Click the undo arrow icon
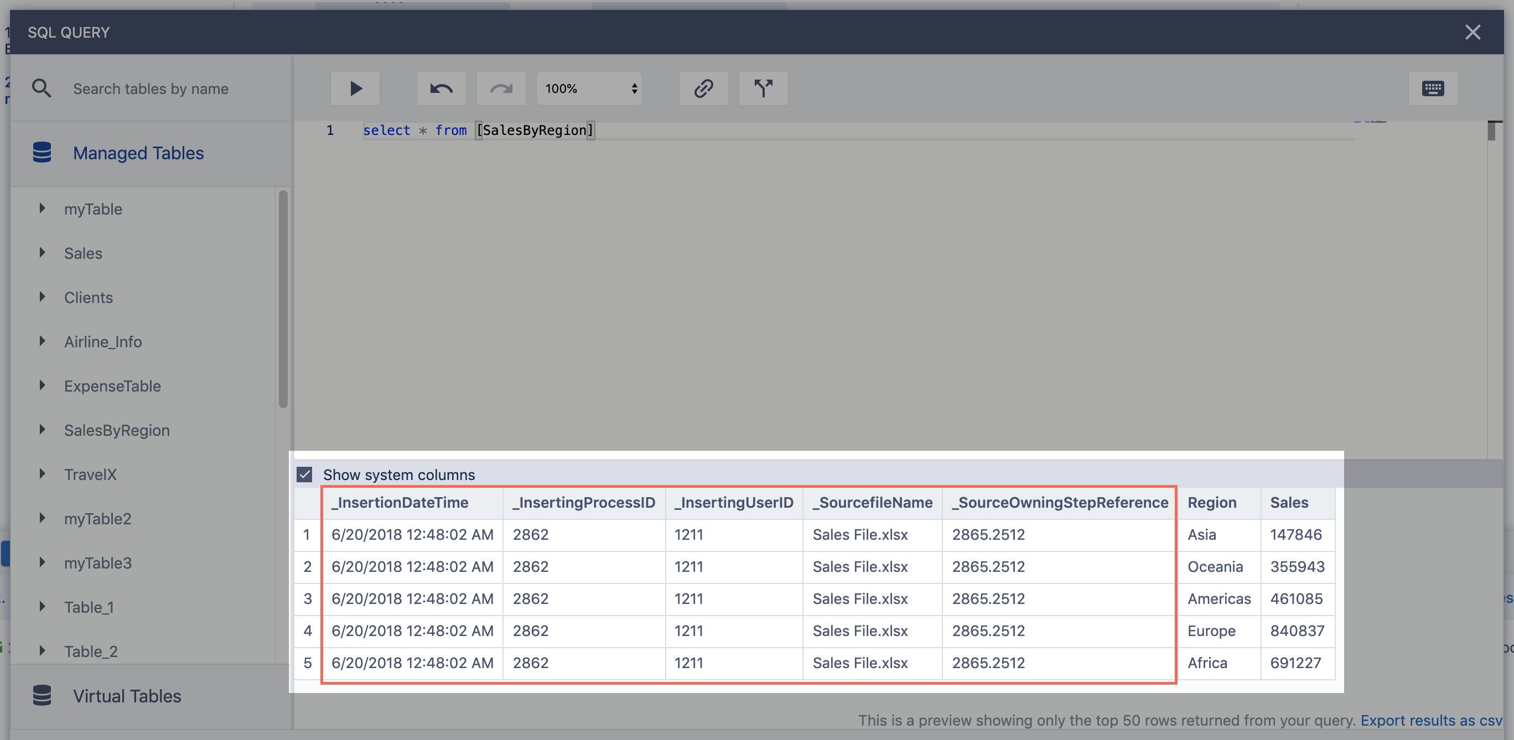 (441, 88)
